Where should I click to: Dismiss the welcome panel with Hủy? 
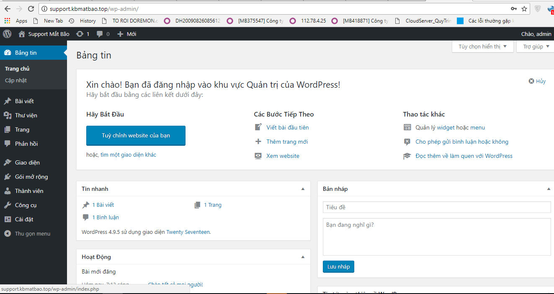coord(537,81)
